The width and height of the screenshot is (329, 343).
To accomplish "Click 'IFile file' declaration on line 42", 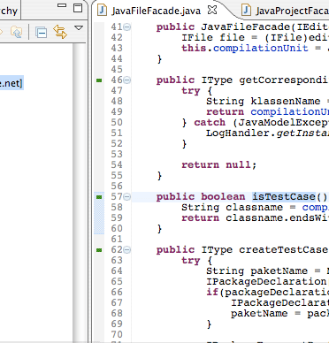I will [x=213, y=38].
